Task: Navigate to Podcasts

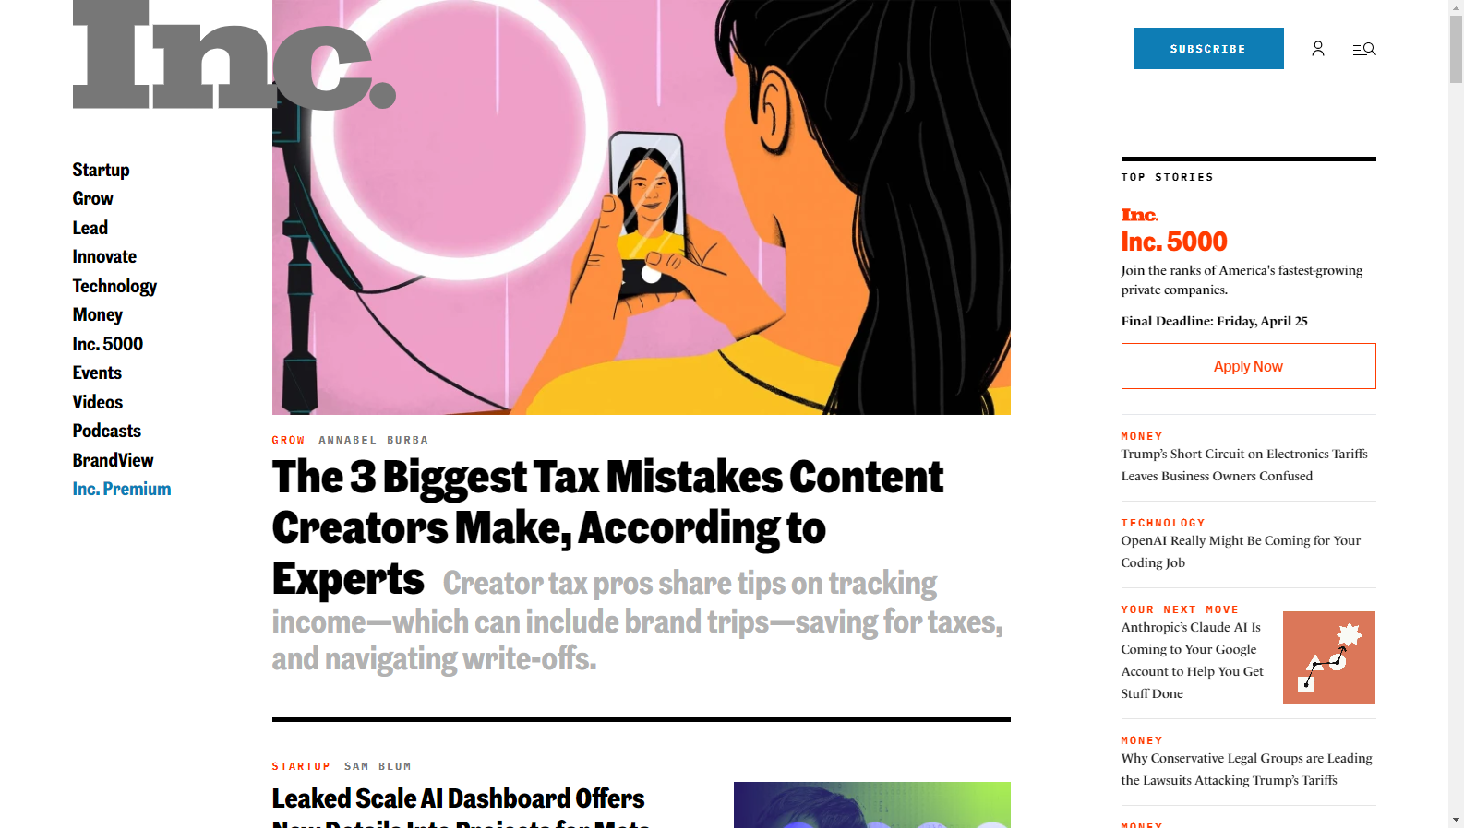Action: (106, 431)
